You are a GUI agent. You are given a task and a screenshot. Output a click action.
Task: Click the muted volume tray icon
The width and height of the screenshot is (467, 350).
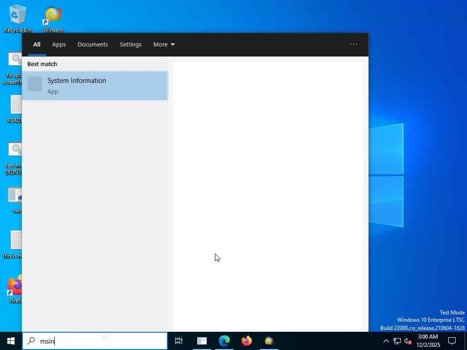tap(408, 341)
